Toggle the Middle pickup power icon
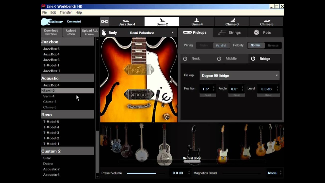Screen dimensions: 325x183 [219, 59]
